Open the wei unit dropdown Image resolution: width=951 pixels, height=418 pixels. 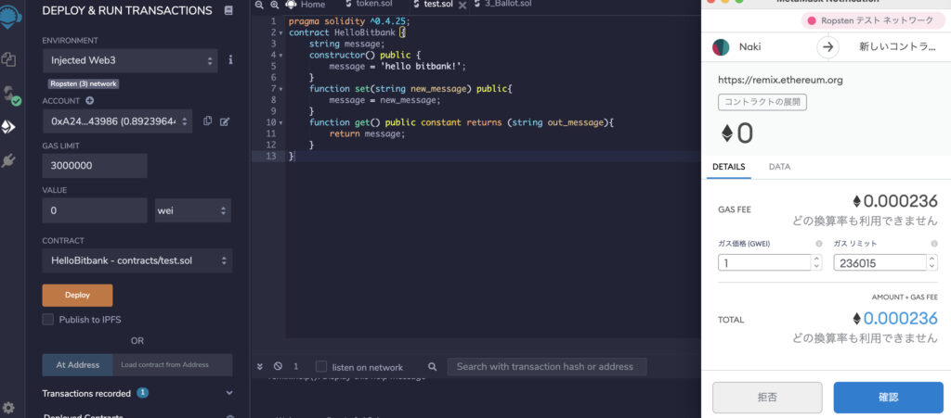[x=193, y=210]
